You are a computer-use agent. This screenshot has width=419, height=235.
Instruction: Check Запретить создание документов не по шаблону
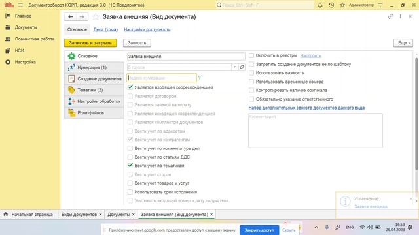[251, 64]
